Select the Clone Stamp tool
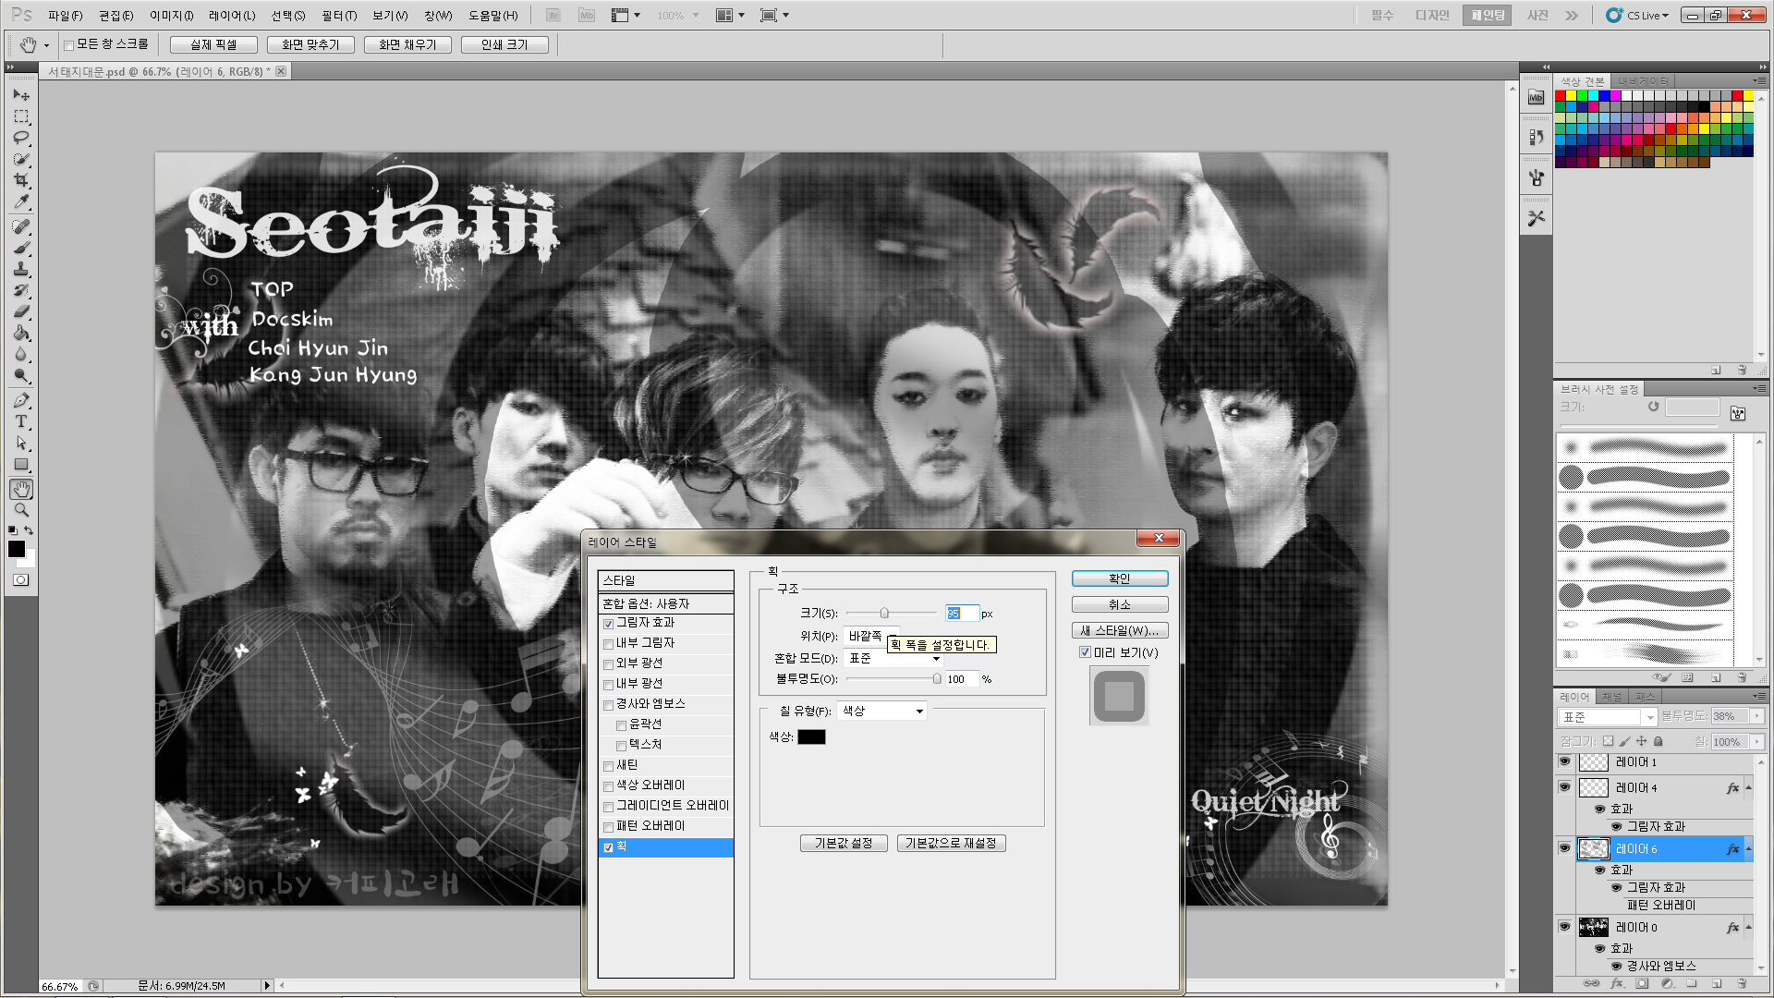Image resolution: width=1774 pixels, height=998 pixels. 21,269
